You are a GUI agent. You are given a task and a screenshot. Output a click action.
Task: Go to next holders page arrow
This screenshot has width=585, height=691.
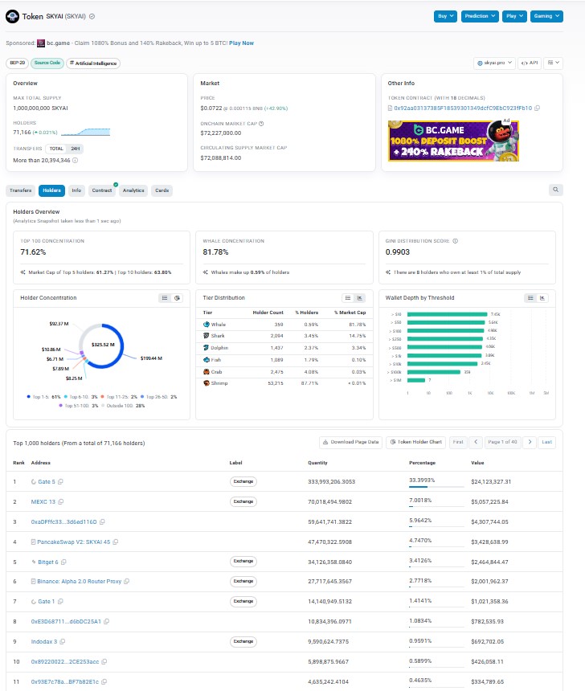[x=530, y=442]
